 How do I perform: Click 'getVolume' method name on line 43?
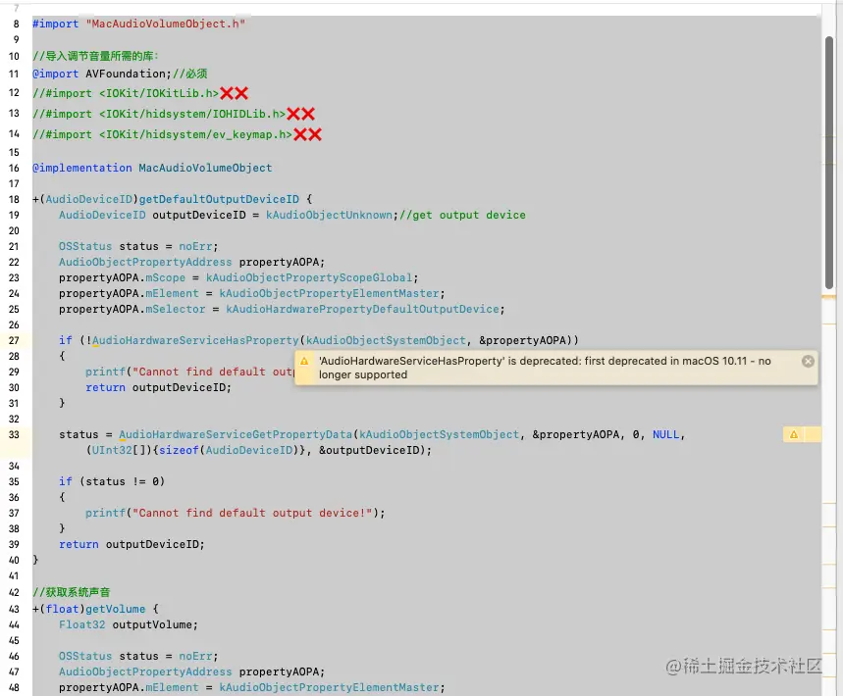coord(116,609)
